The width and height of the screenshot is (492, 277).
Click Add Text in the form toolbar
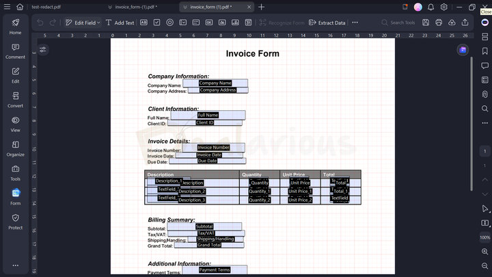tap(120, 23)
